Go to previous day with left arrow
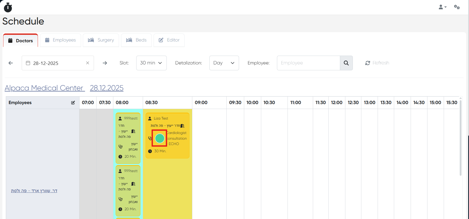 point(11,63)
